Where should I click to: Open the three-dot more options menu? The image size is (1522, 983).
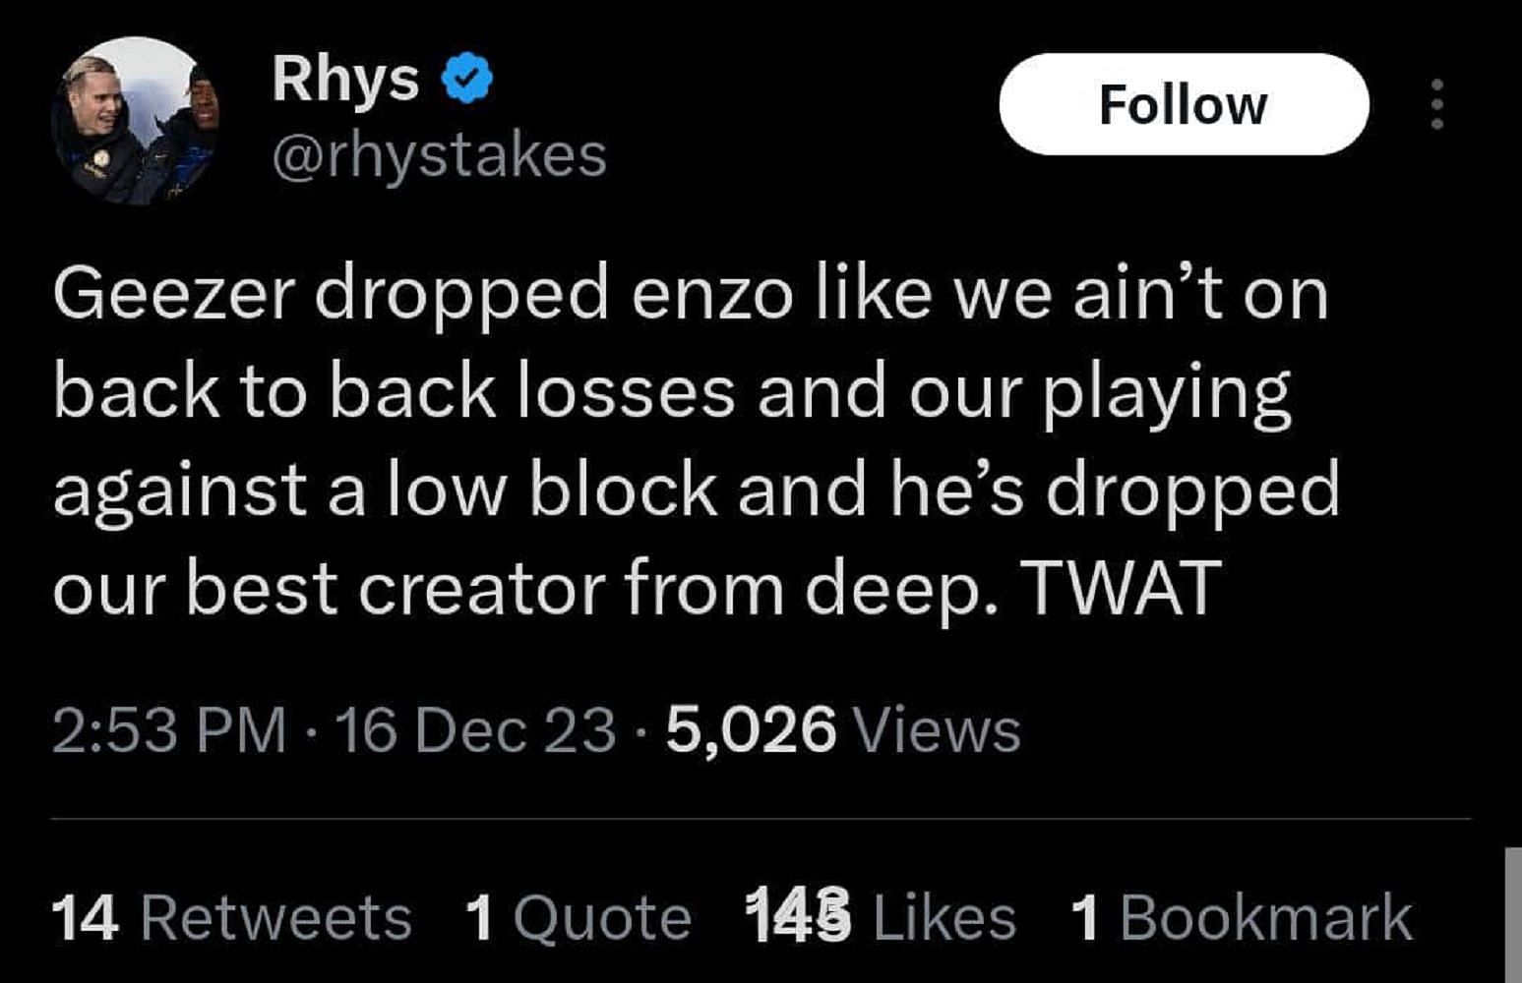pos(1436,104)
